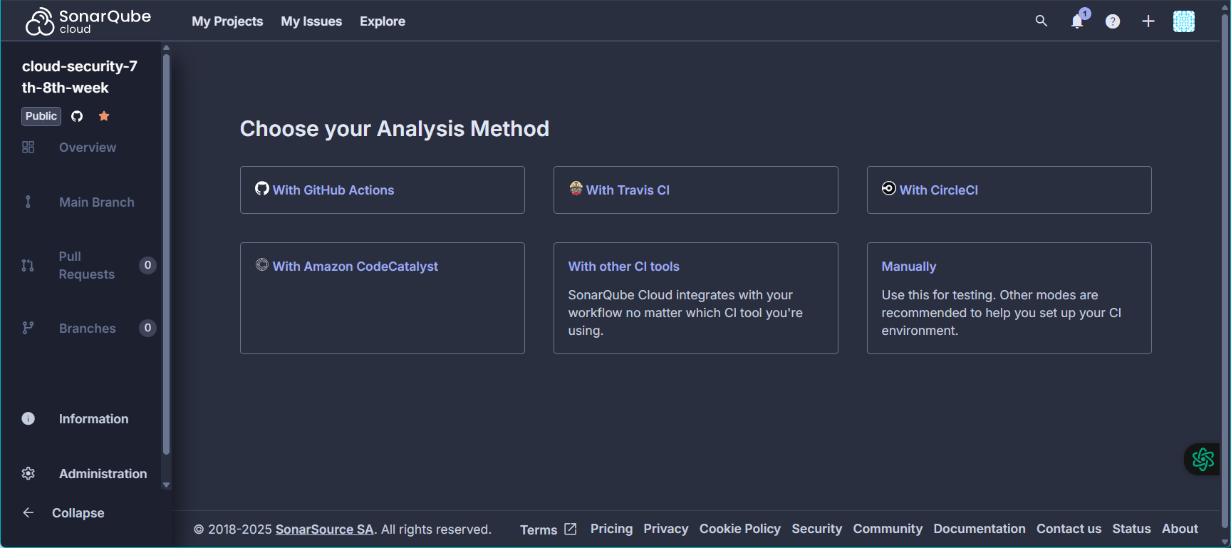Choose With GitHub Actions method

tap(383, 190)
